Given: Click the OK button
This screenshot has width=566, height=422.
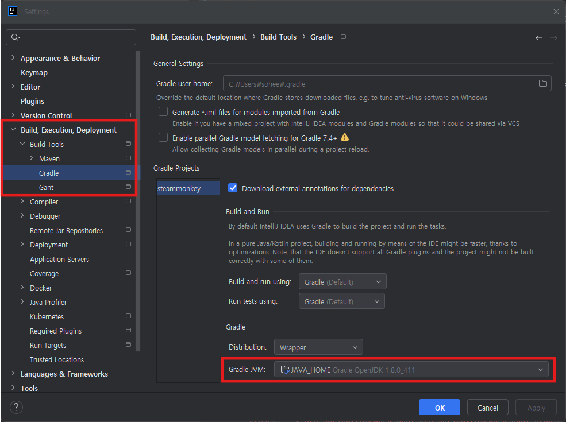Looking at the screenshot, I should pyautogui.click(x=440, y=407).
